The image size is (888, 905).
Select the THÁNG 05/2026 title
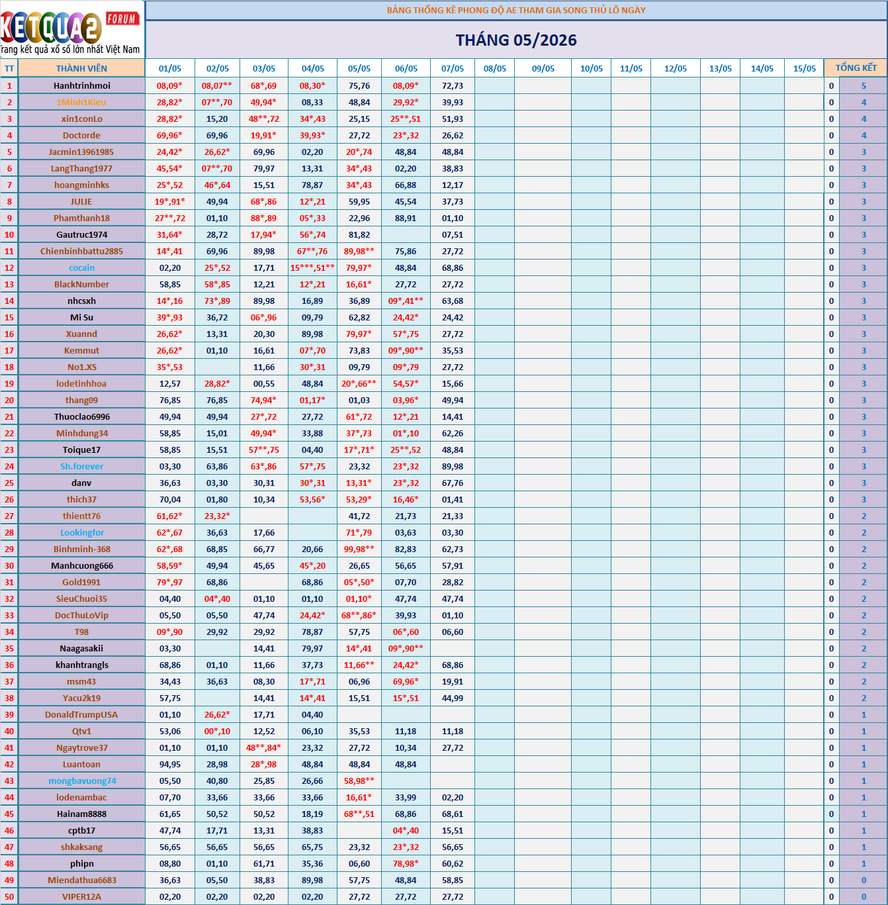coord(516,40)
